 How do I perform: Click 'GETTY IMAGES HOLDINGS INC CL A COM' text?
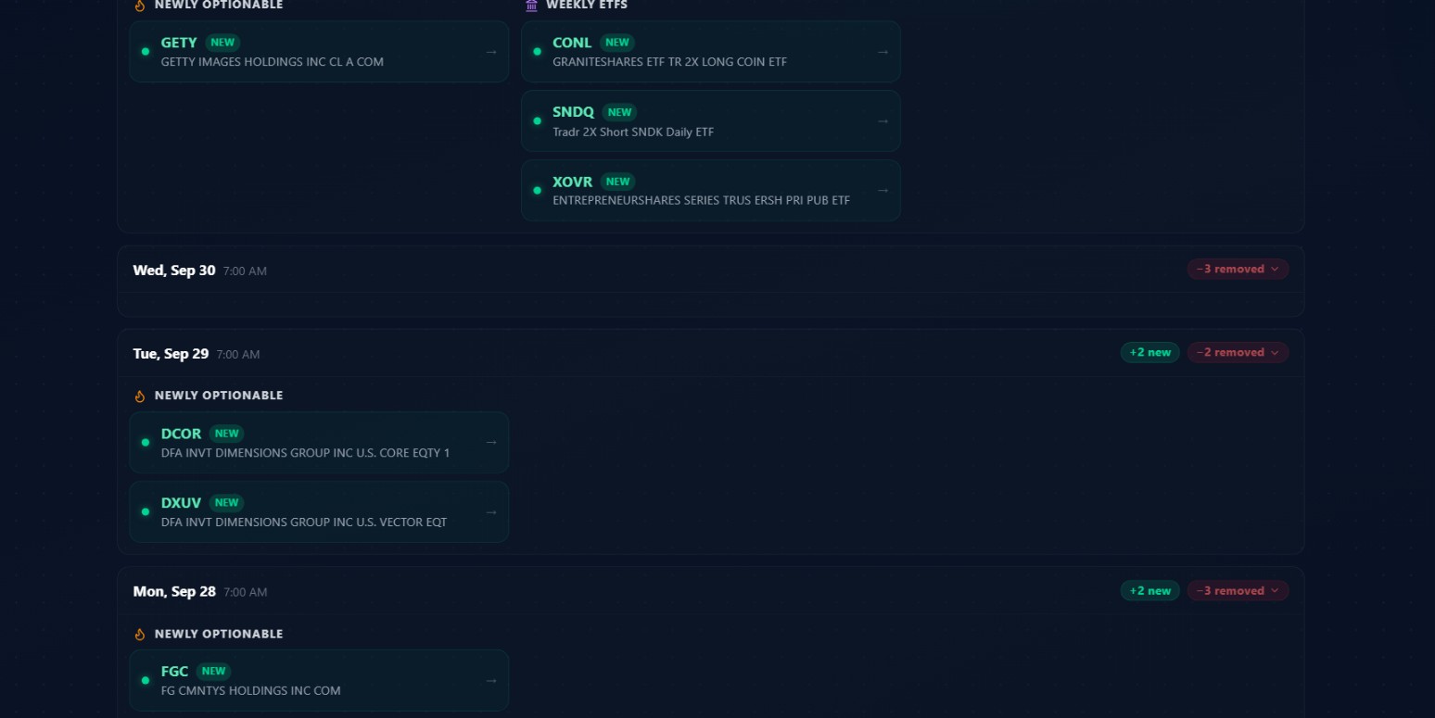[273, 62]
